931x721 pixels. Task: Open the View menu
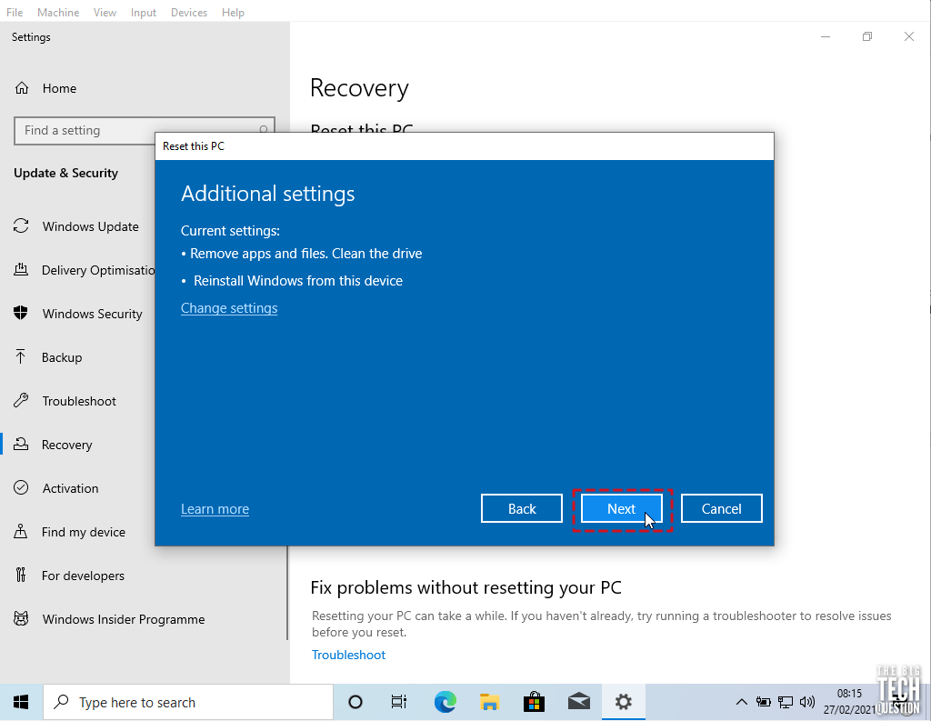(105, 13)
